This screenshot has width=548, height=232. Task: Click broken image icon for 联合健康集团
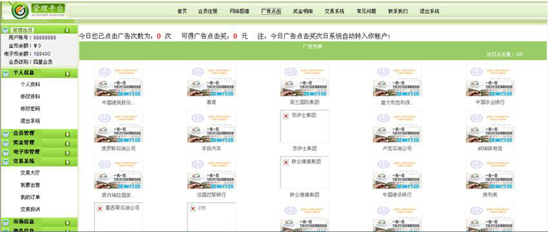(286, 162)
